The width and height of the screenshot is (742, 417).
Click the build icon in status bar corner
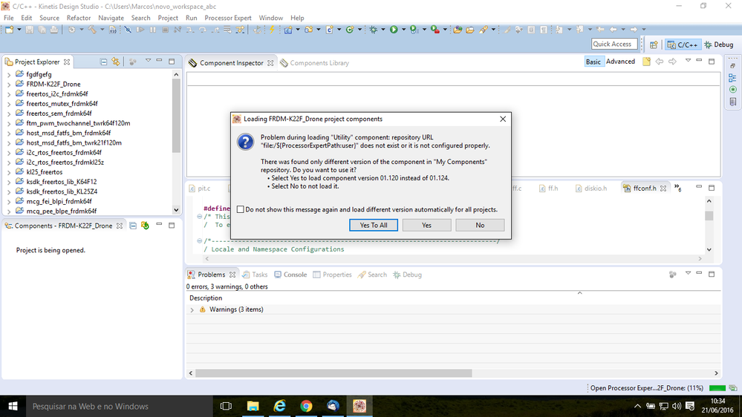[x=732, y=388]
